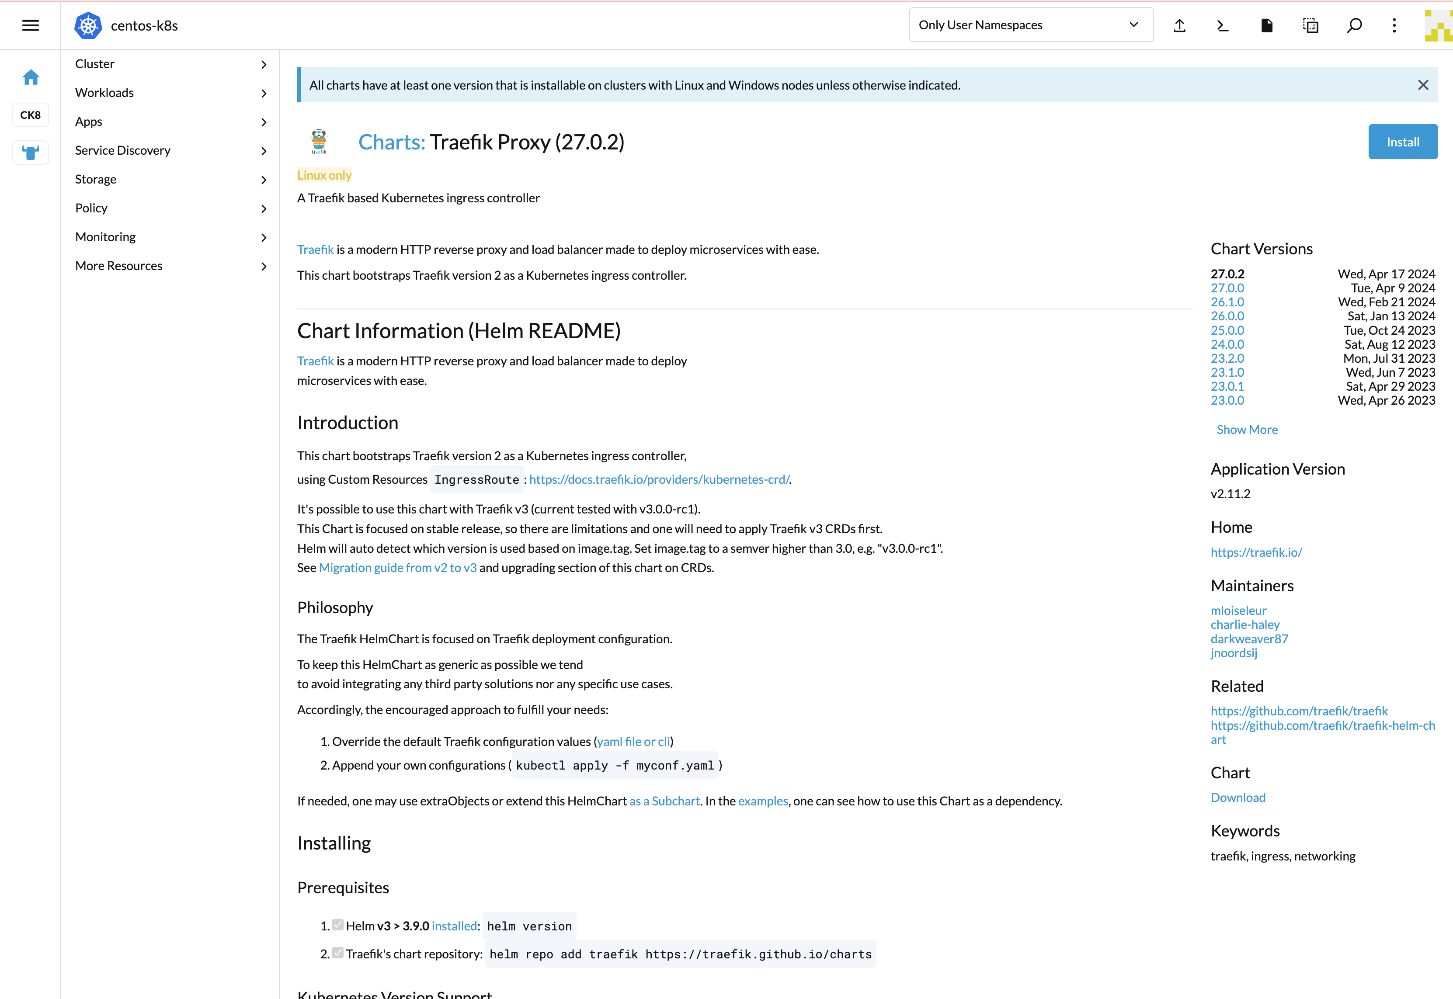Go to the Home icon in sidebar
The image size is (1453, 999).
[x=31, y=77]
